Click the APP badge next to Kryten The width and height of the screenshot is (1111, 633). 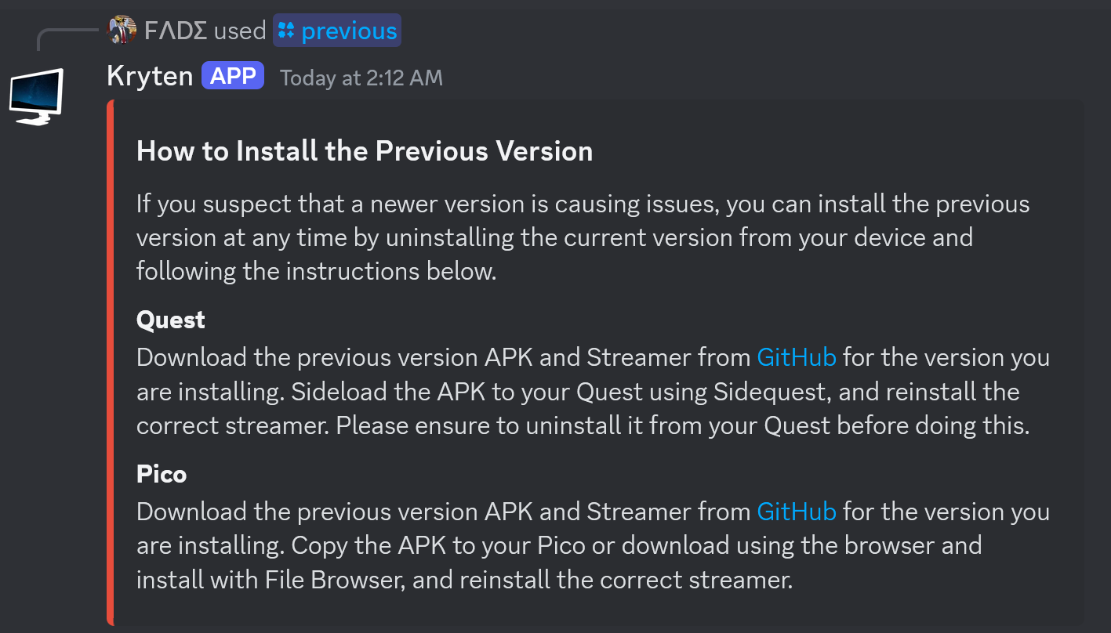[233, 76]
